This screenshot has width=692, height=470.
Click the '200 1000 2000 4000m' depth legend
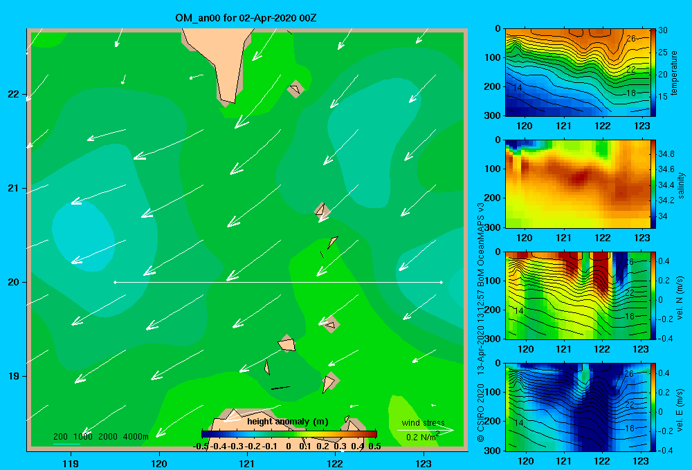coord(100,437)
